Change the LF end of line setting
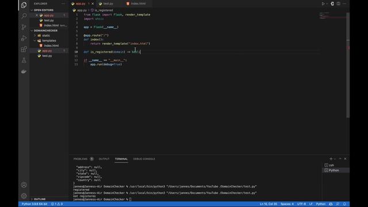 pyautogui.click(x=310, y=204)
